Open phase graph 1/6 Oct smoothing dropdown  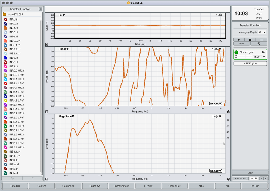(216, 104)
